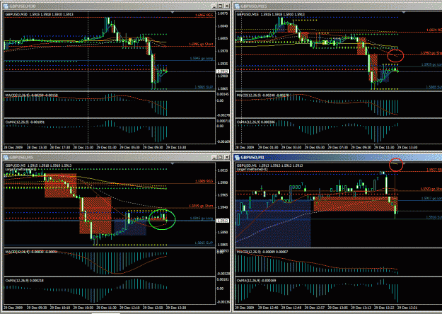The height and width of the screenshot is (314, 442).
Task: Minimize the GBPUSD,M30 chart window
Action: [x=214, y=6]
